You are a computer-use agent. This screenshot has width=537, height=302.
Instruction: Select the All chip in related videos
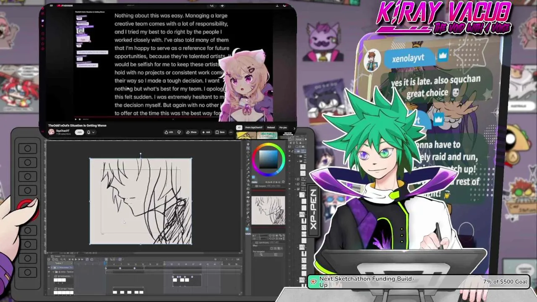[239, 128]
